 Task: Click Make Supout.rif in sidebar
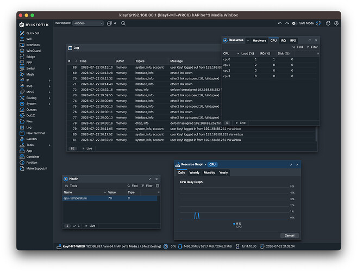[x=36, y=169]
